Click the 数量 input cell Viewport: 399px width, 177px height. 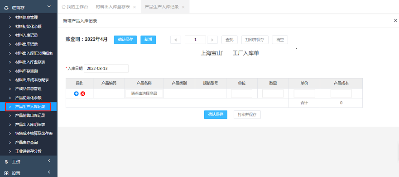pyautogui.click(x=273, y=93)
